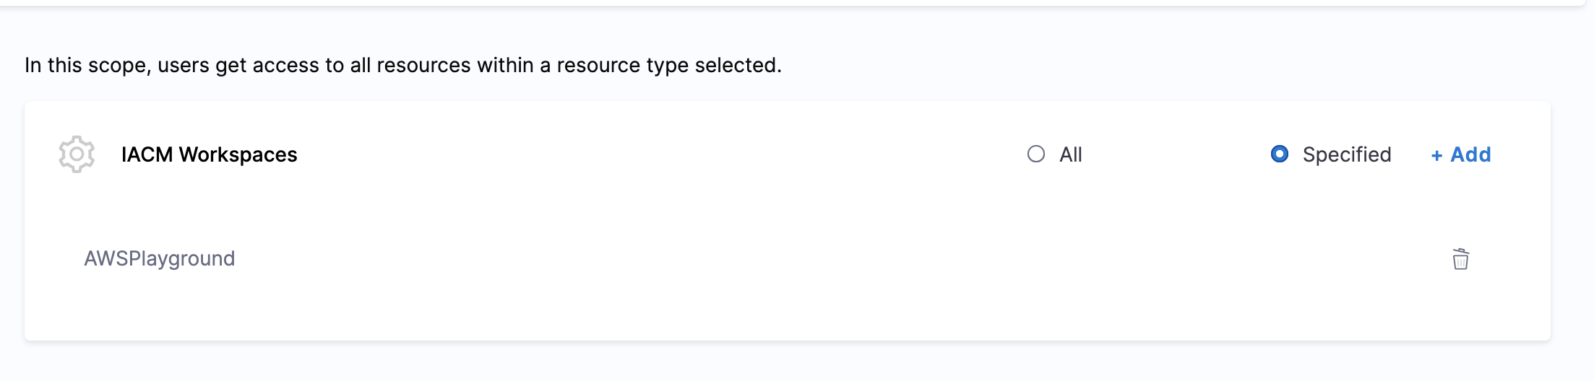Image resolution: width=1594 pixels, height=381 pixels.
Task: Remove the AWSPlayground resource row
Action: click(x=1460, y=259)
